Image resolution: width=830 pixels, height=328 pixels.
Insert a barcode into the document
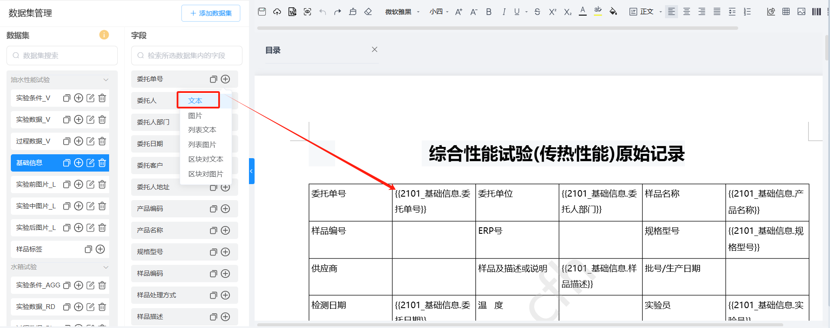click(x=817, y=12)
